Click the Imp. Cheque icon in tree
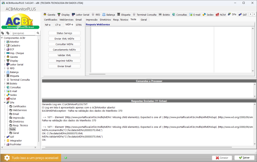The width and height of the screenshot is (257, 162). tap(8, 53)
